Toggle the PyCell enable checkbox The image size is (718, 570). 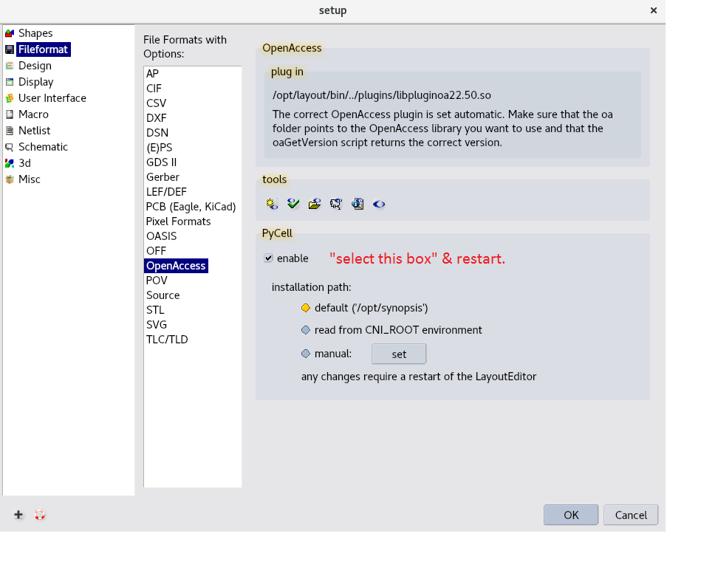click(x=268, y=258)
